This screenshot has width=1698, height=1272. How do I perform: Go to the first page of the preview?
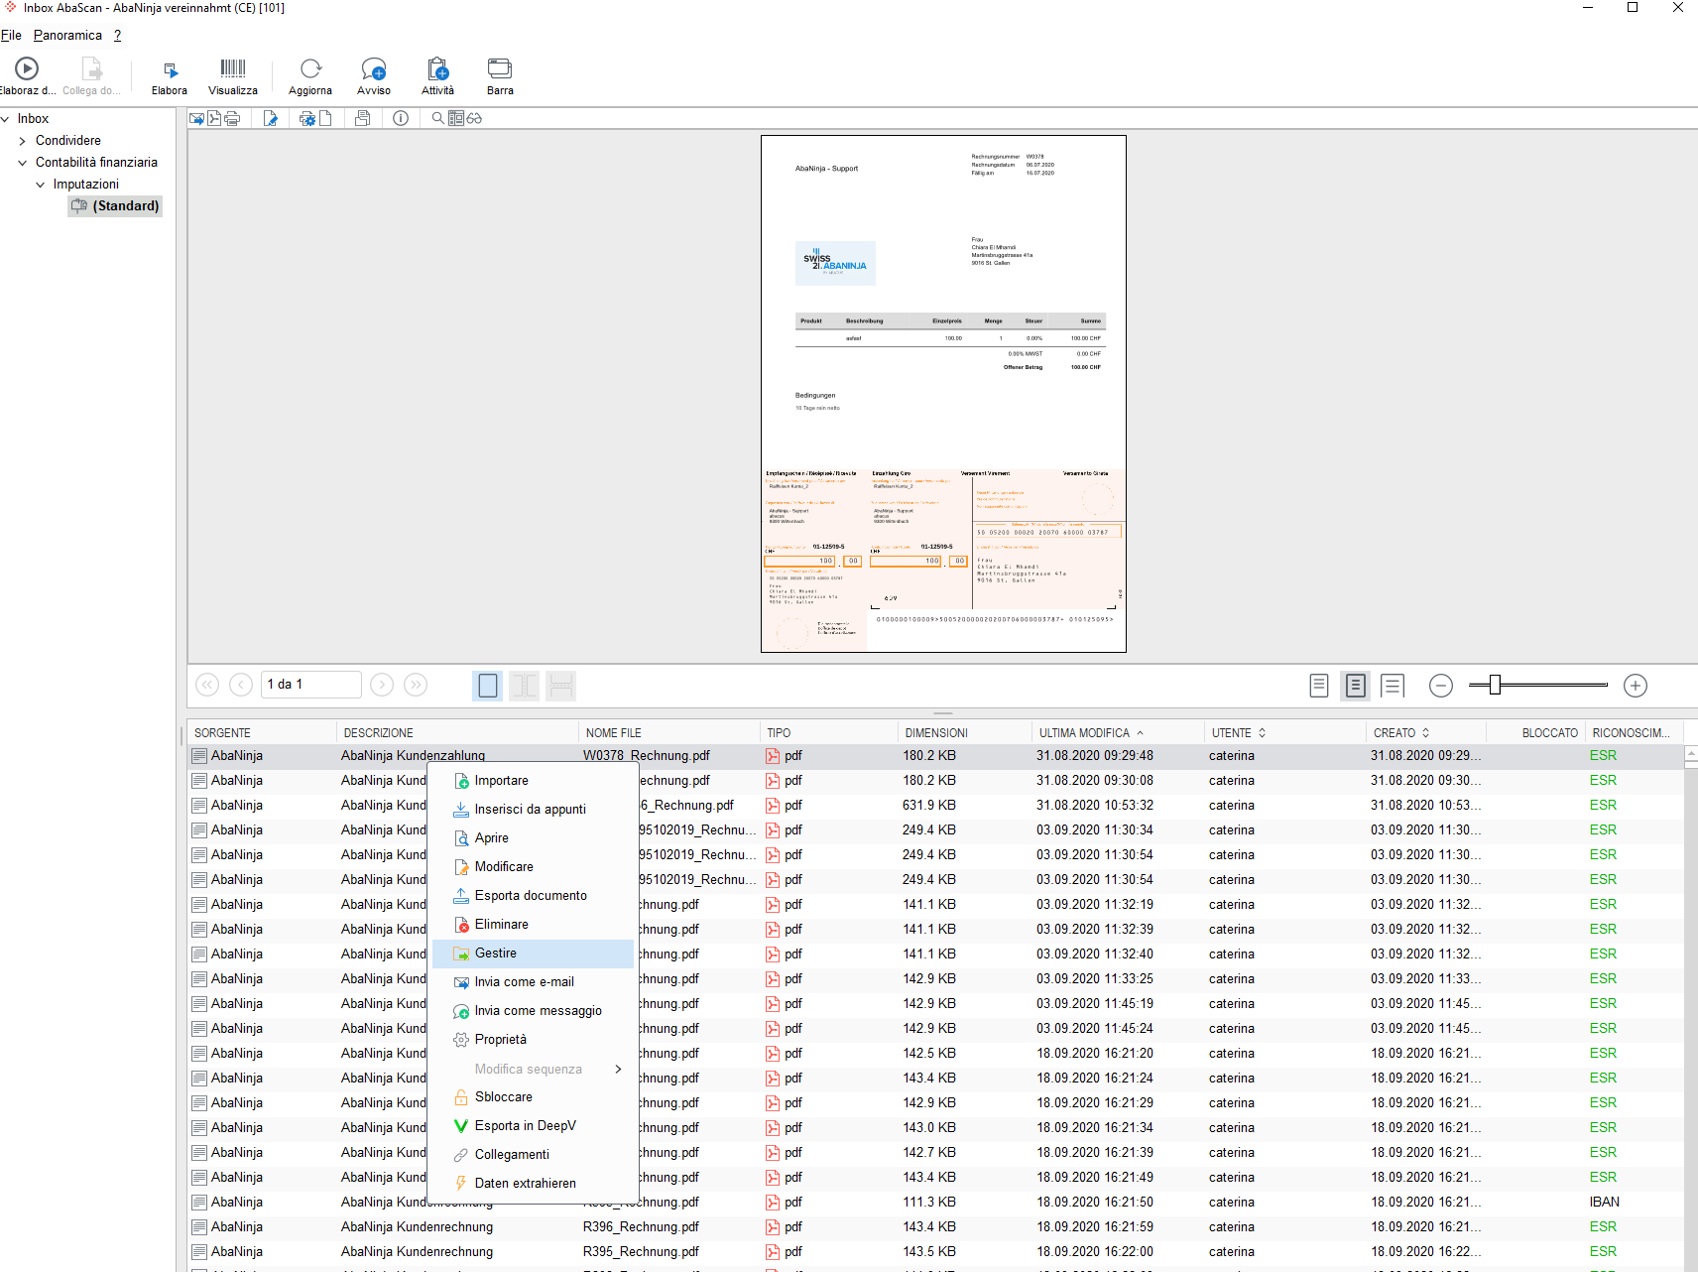[x=207, y=685]
